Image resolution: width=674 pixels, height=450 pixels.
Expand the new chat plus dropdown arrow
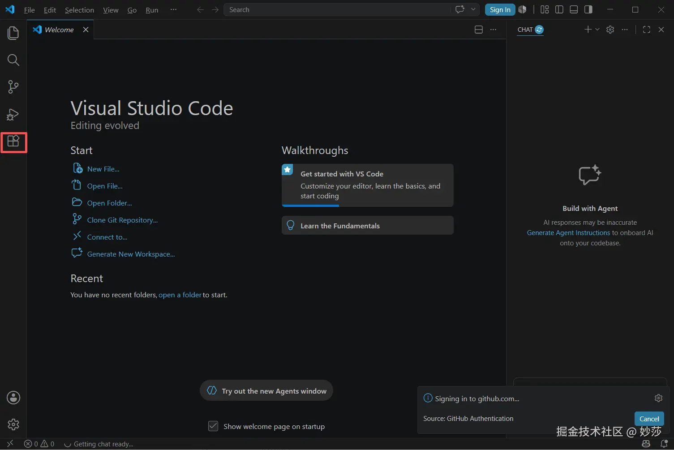coord(597,30)
